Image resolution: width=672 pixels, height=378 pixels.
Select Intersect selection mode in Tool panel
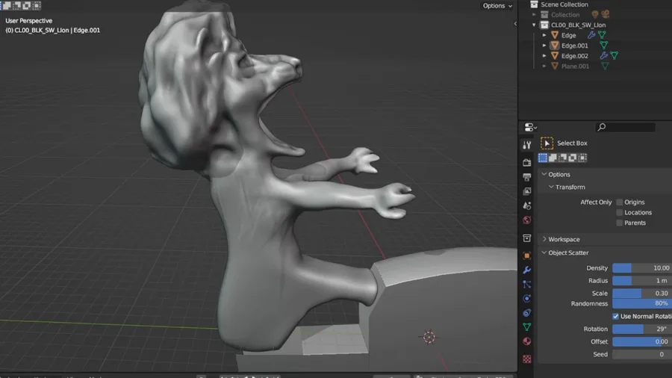click(x=582, y=158)
